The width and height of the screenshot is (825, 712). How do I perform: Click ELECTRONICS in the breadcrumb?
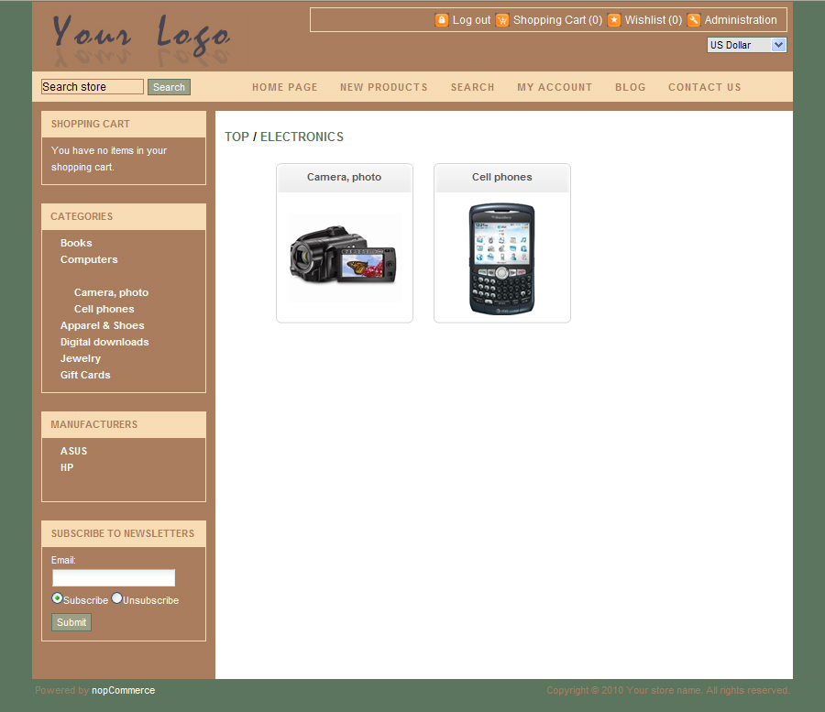(x=302, y=137)
